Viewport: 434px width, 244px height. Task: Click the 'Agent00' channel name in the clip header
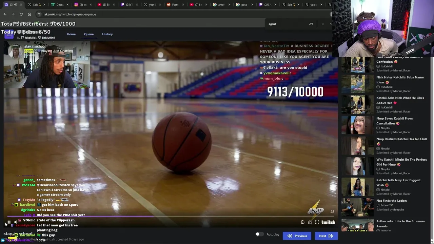pyautogui.click(x=31, y=51)
